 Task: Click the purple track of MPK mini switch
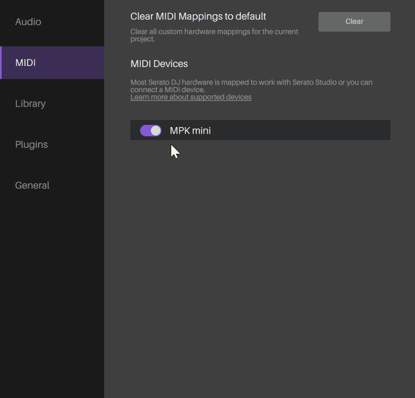(145, 130)
